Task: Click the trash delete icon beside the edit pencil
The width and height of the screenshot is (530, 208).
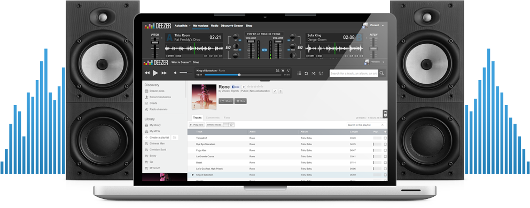Action: 280,91
